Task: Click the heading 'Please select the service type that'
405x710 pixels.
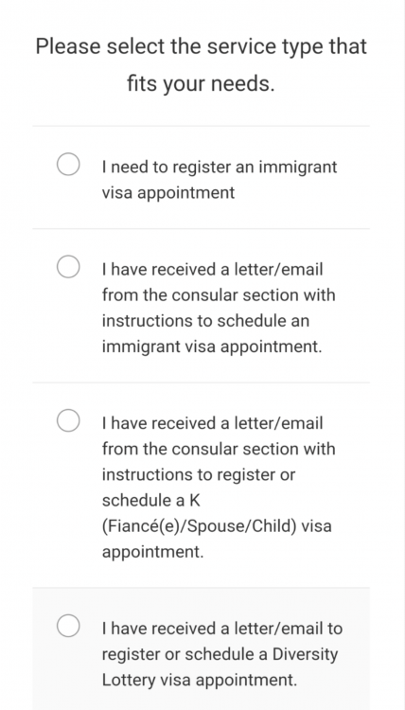Action: (x=202, y=46)
